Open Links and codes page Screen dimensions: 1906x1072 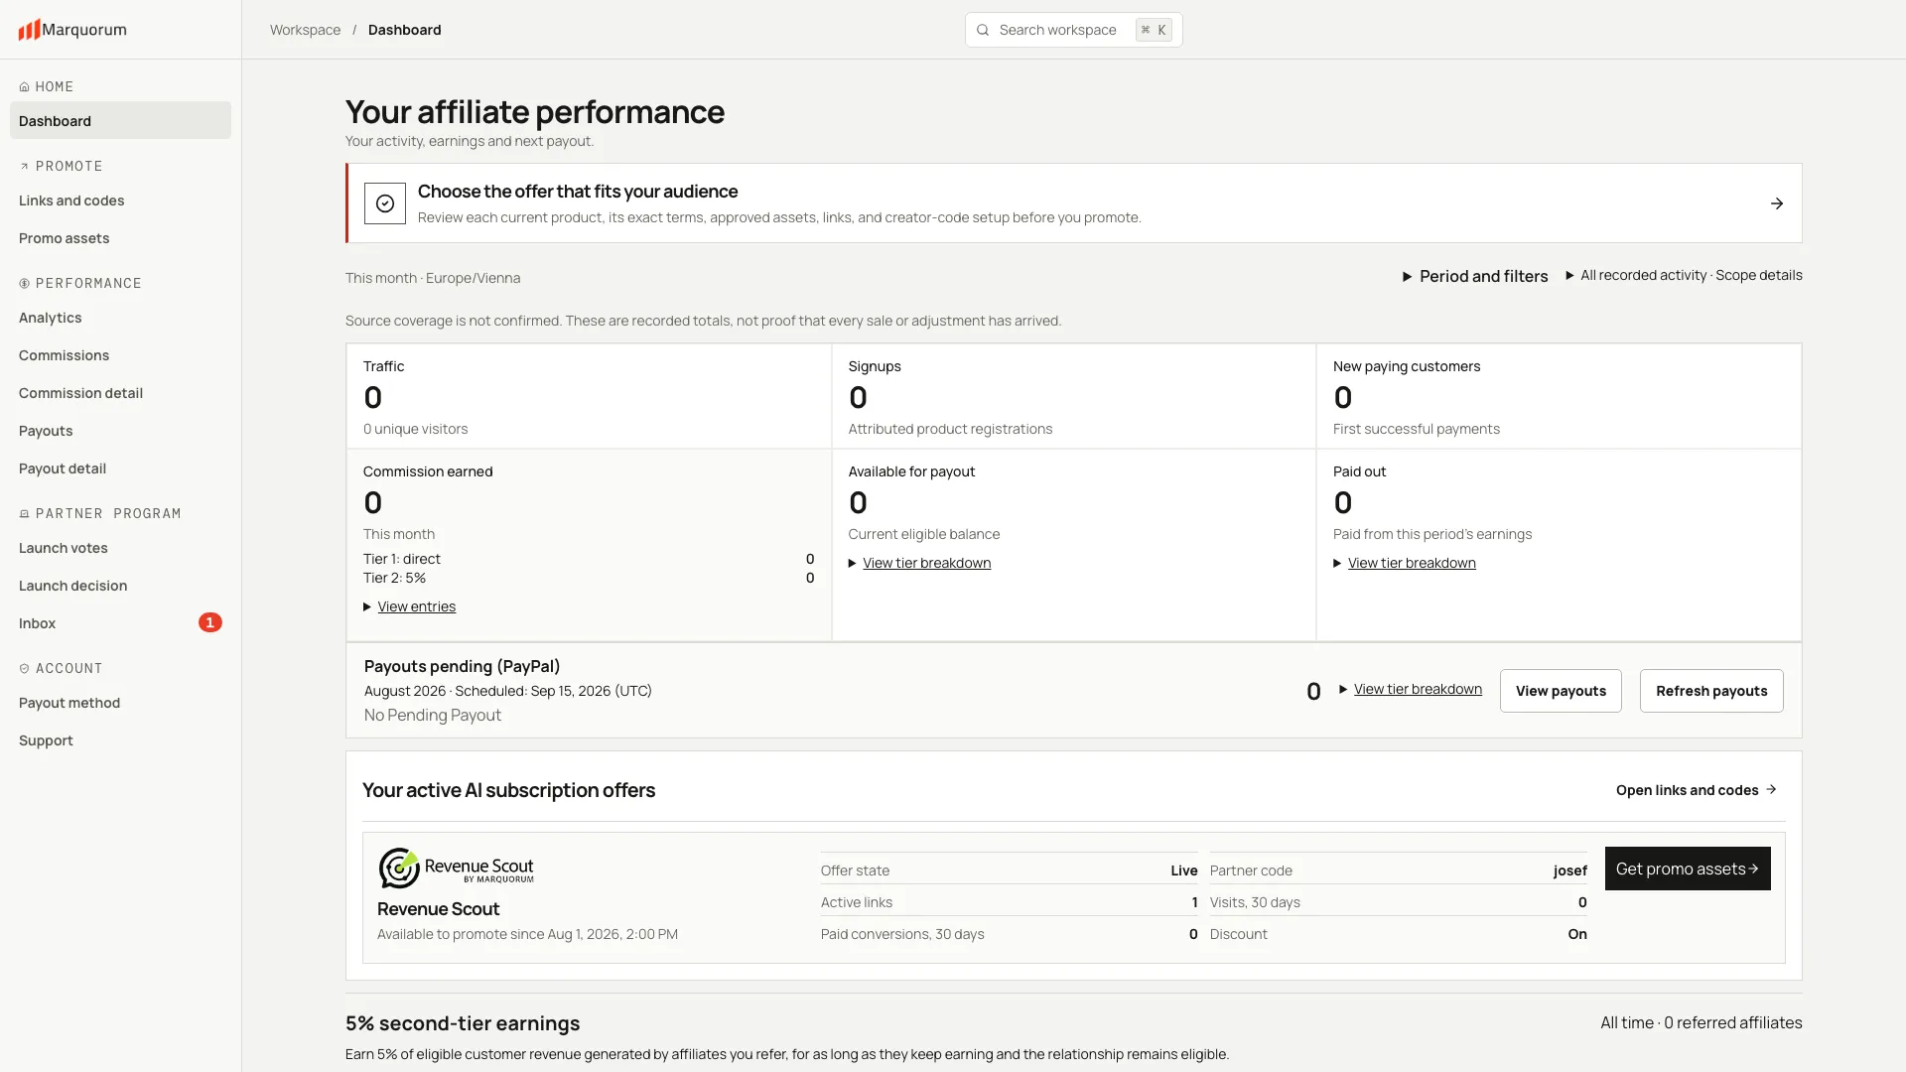(x=120, y=201)
